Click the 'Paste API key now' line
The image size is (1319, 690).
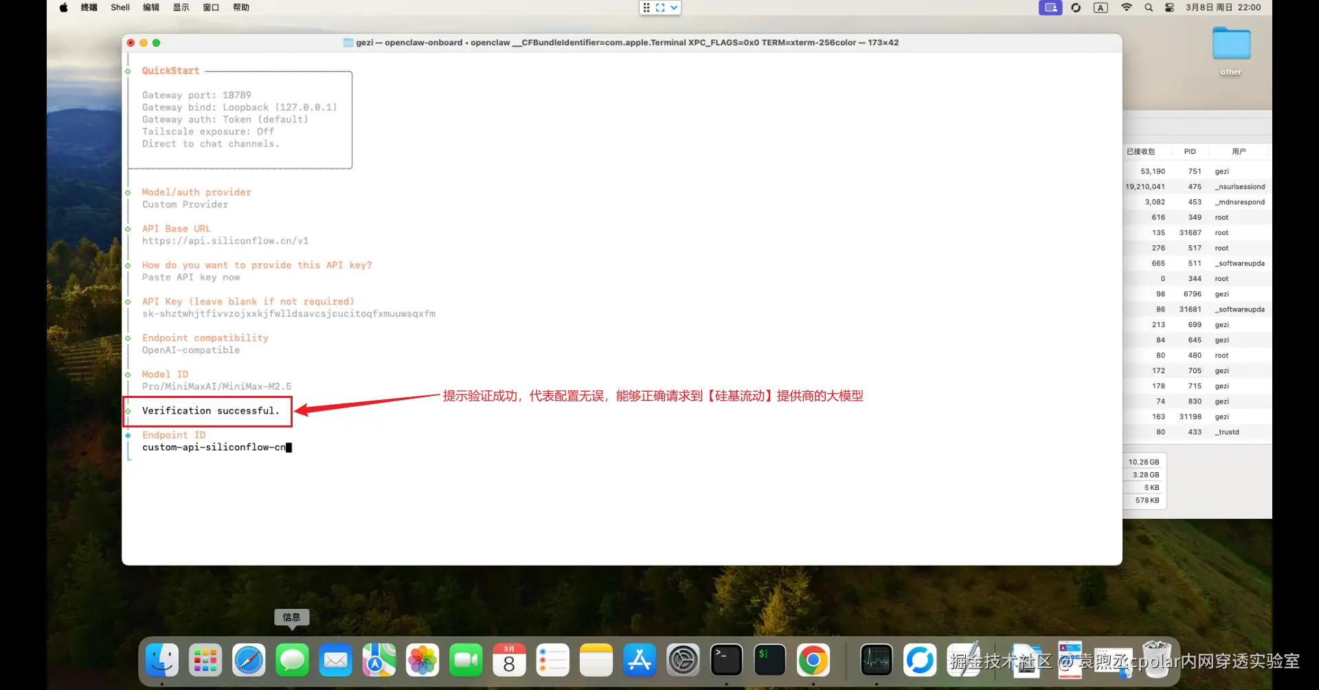(191, 278)
